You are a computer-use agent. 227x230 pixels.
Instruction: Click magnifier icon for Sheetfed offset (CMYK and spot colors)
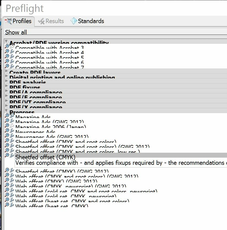point(7,140)
